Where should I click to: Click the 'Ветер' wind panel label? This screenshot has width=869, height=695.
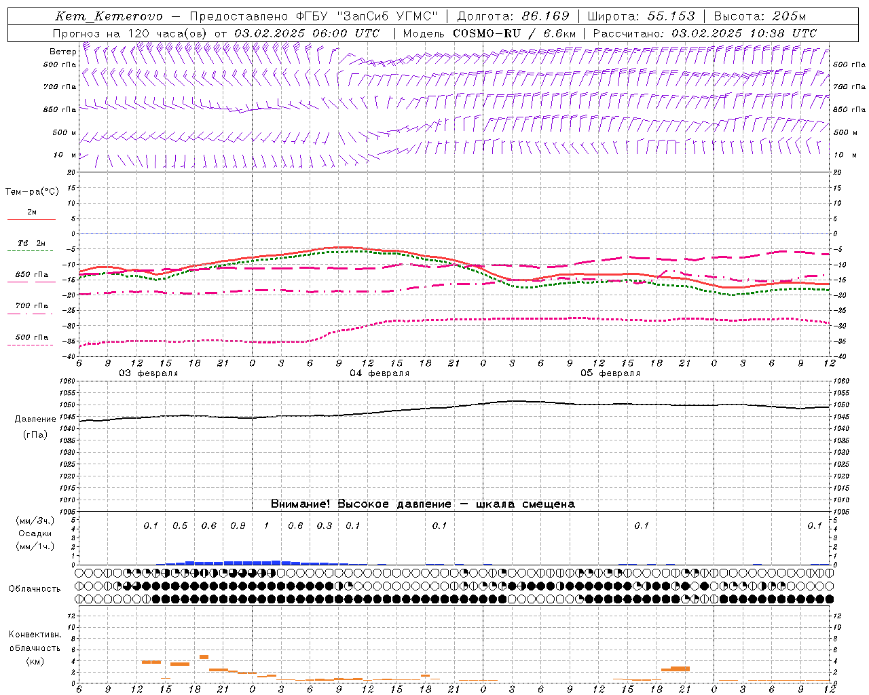62,52
